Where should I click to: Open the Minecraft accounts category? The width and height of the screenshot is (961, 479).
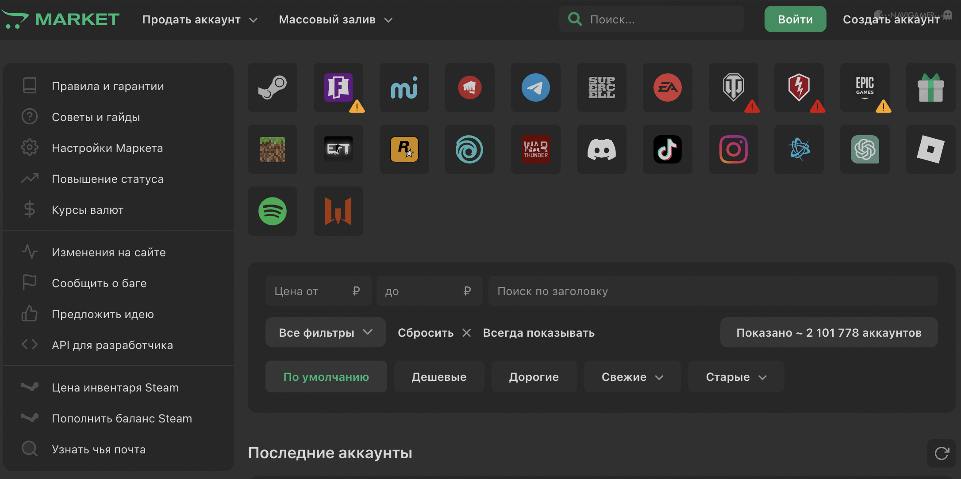pyautogui.click(x=273, y=149)
